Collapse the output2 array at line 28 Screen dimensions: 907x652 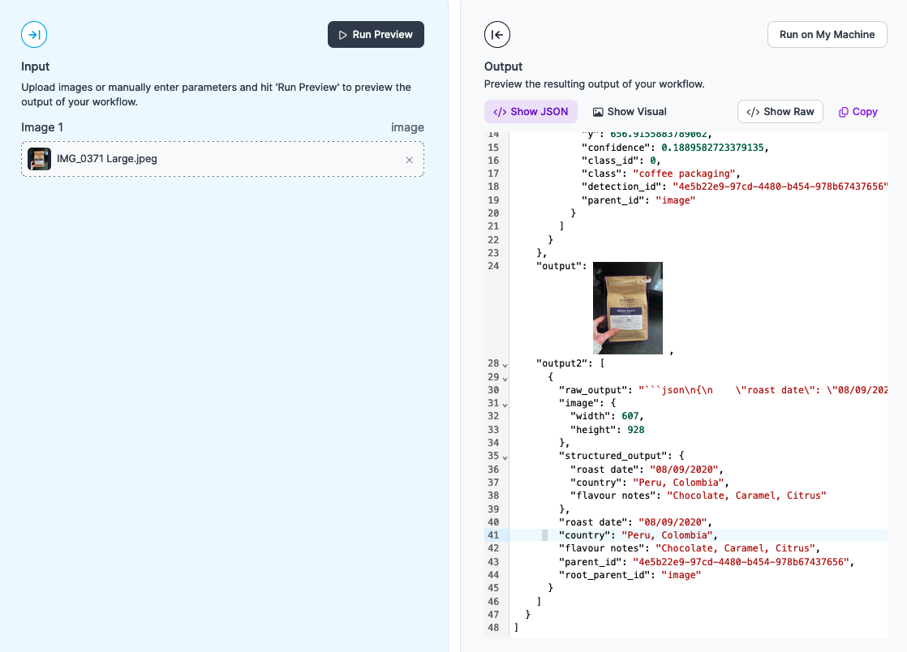[x=505, y=365]
